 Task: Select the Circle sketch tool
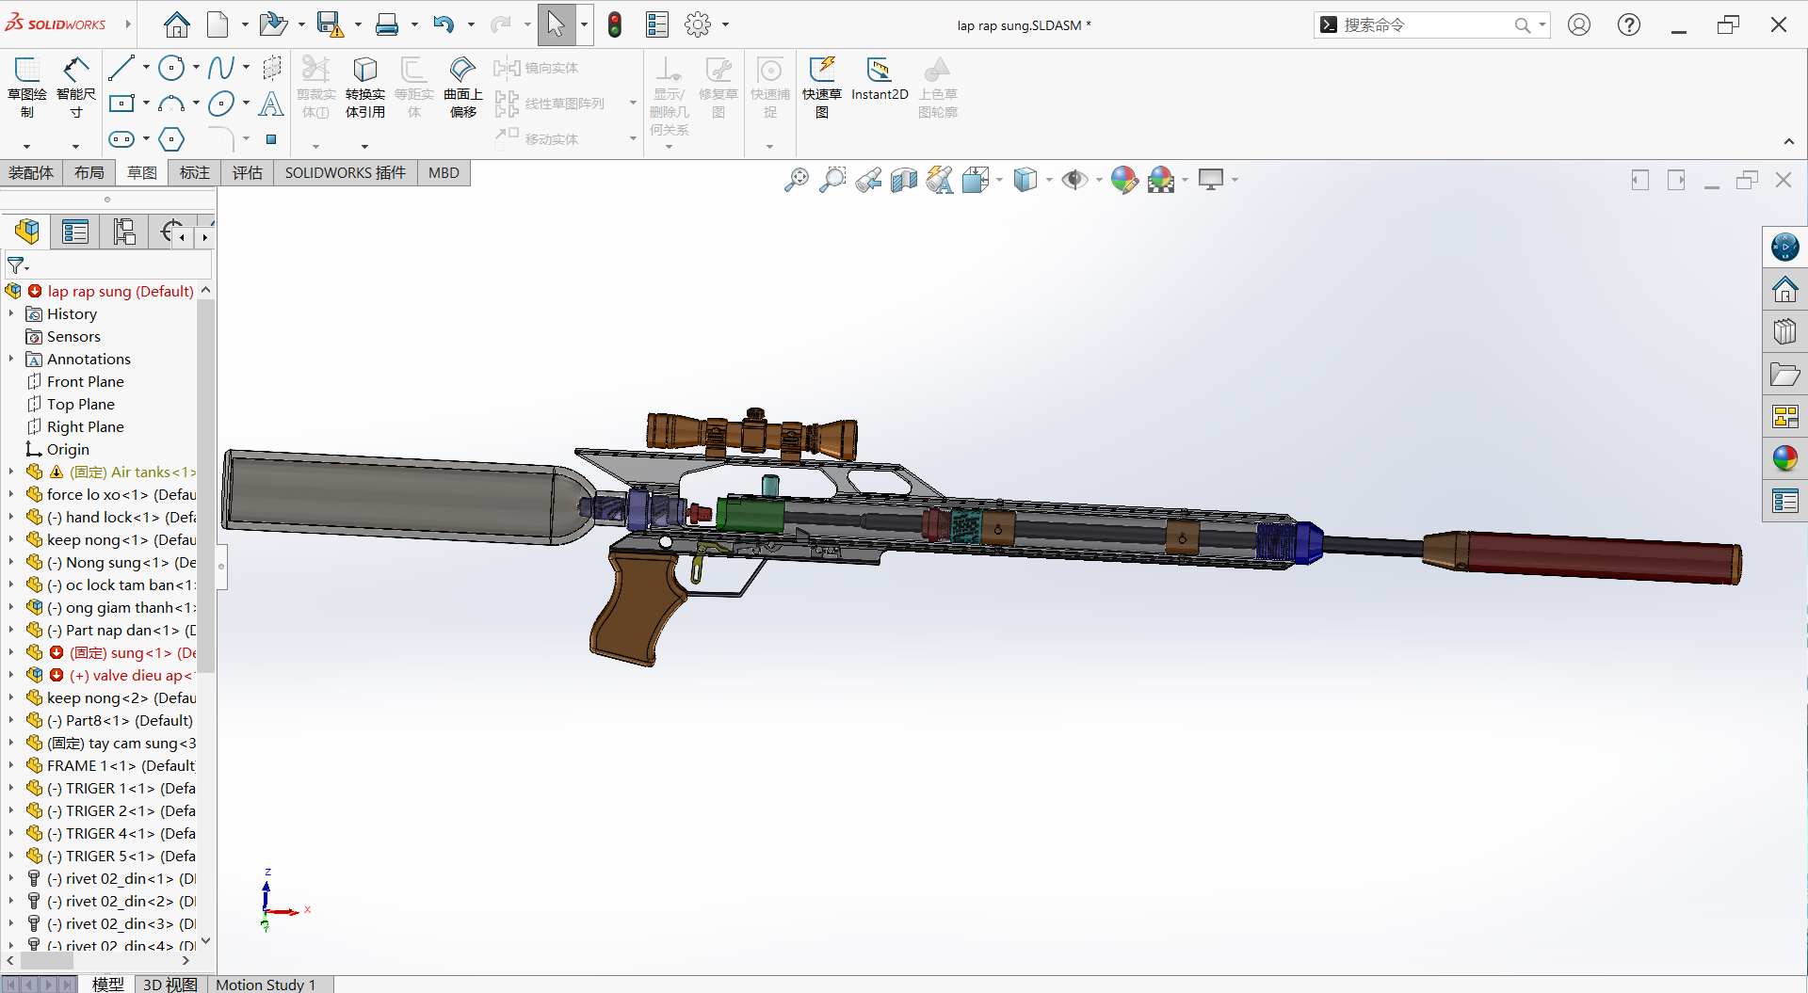171,68
